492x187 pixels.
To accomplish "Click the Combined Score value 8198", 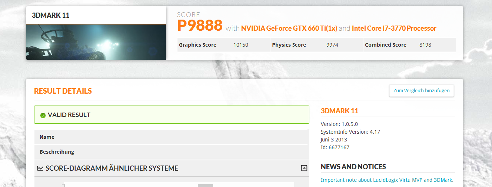I will 425,45.
